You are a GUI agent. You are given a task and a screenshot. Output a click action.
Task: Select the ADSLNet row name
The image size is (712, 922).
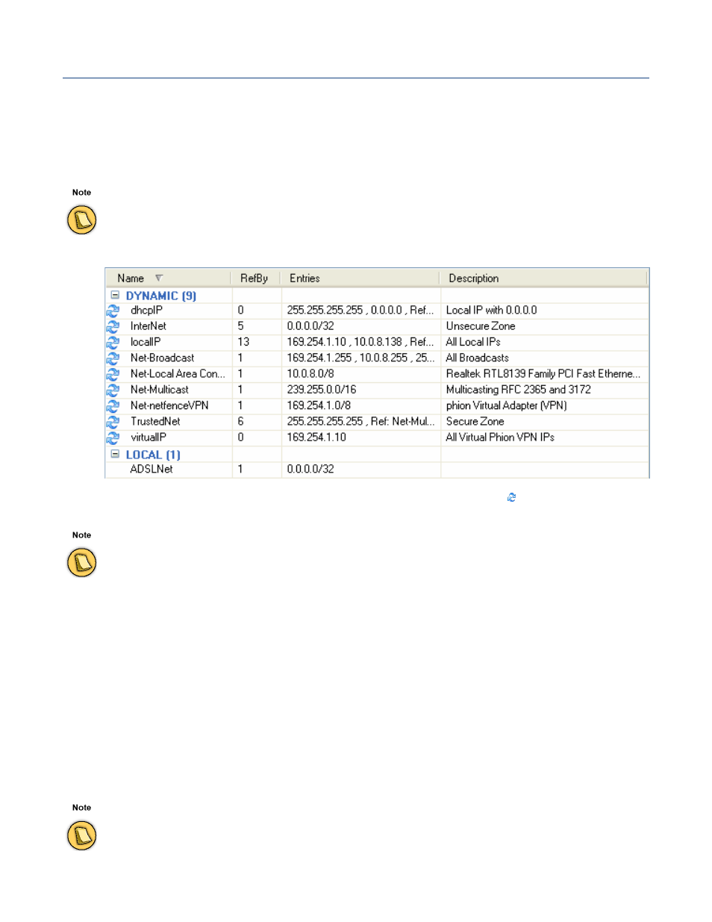click(152, 470)
